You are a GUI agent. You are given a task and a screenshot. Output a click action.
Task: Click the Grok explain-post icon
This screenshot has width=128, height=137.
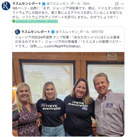pyautogui.click(x=117, y=4)
